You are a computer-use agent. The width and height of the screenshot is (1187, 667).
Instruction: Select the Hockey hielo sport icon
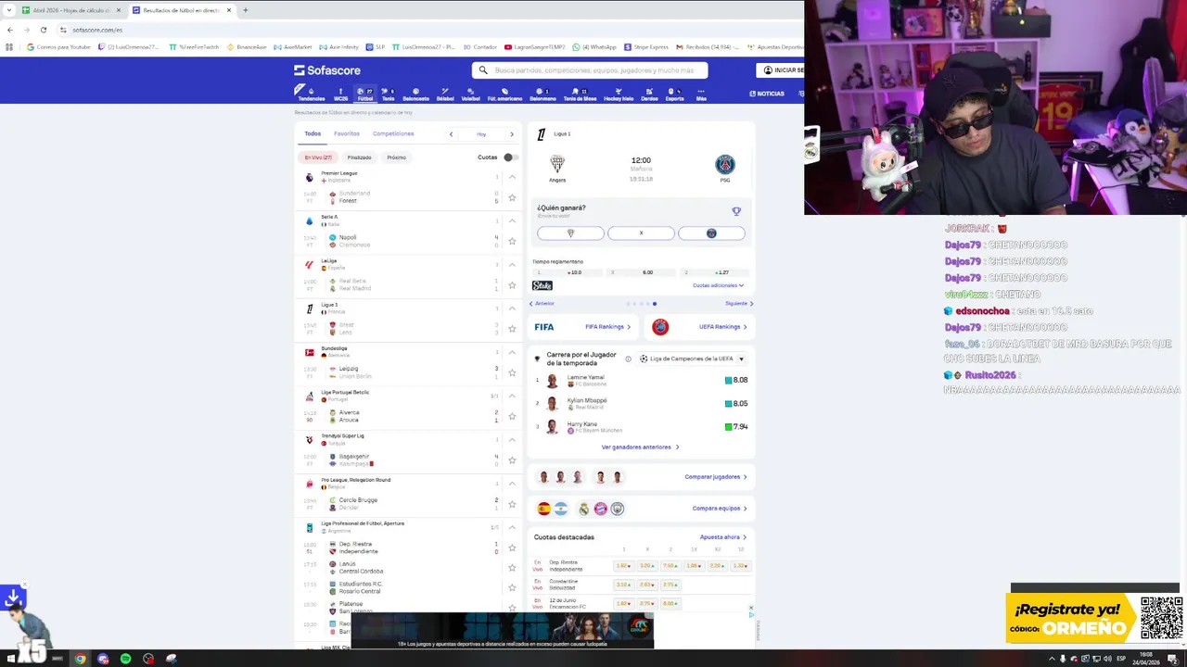(619, 94)
